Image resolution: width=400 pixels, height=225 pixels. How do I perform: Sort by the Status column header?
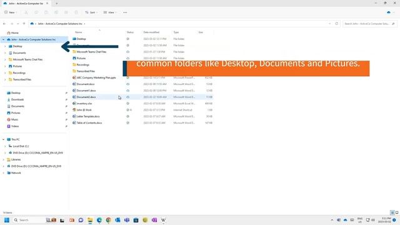tap(130, 32)
